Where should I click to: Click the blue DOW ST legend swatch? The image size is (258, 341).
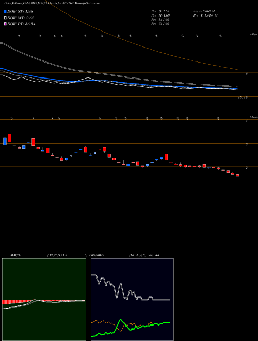point(5,11)
